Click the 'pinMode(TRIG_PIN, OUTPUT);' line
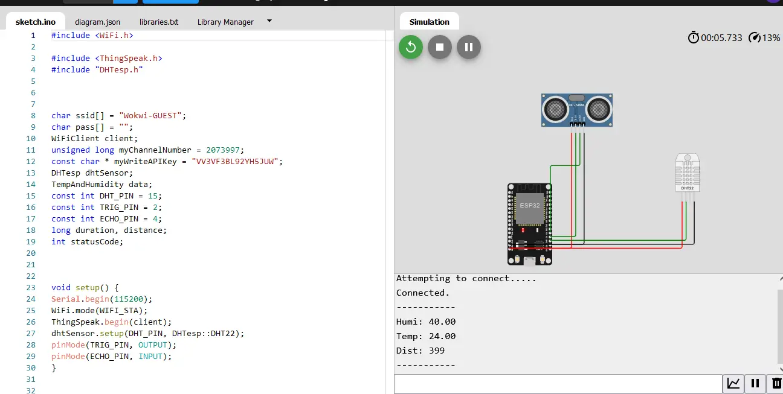The width and height of the screenshot is (783, 394). tap(114, 345)
